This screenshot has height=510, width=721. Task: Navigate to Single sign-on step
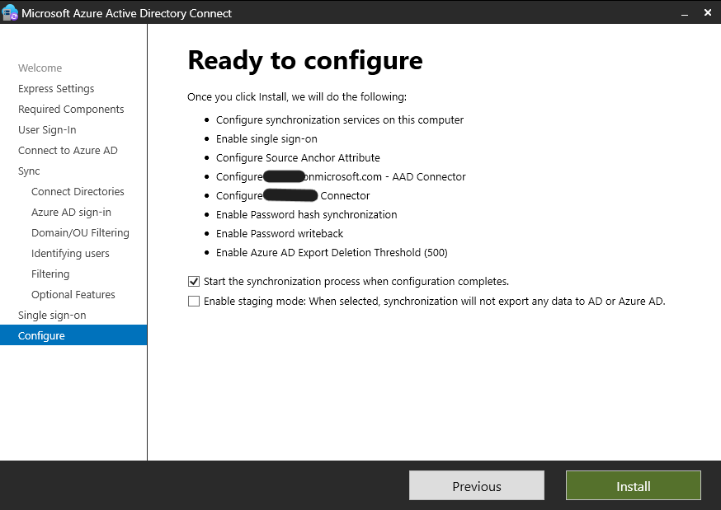point(51,315)
